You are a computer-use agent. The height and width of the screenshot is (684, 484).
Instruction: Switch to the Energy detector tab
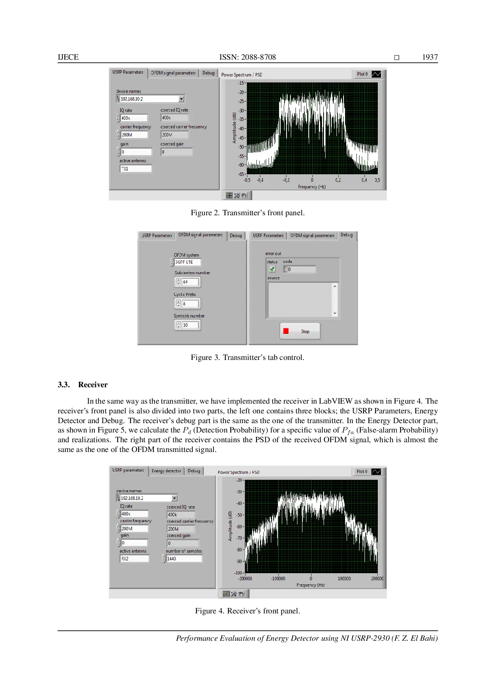click(166, 471)
